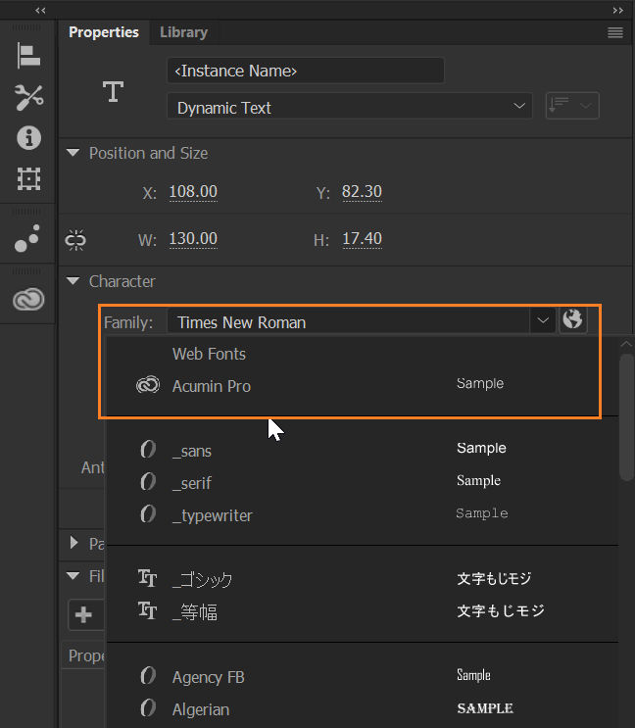This screenshot has width=635, height=728.
Task: Open the Dynamic Text type dropdown
Action: click(350, 108)
